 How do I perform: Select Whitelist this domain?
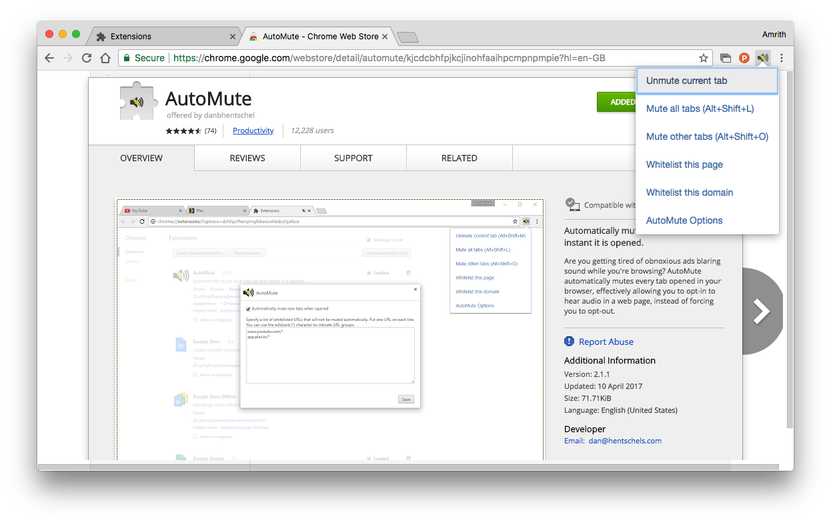tap(708, 192)
